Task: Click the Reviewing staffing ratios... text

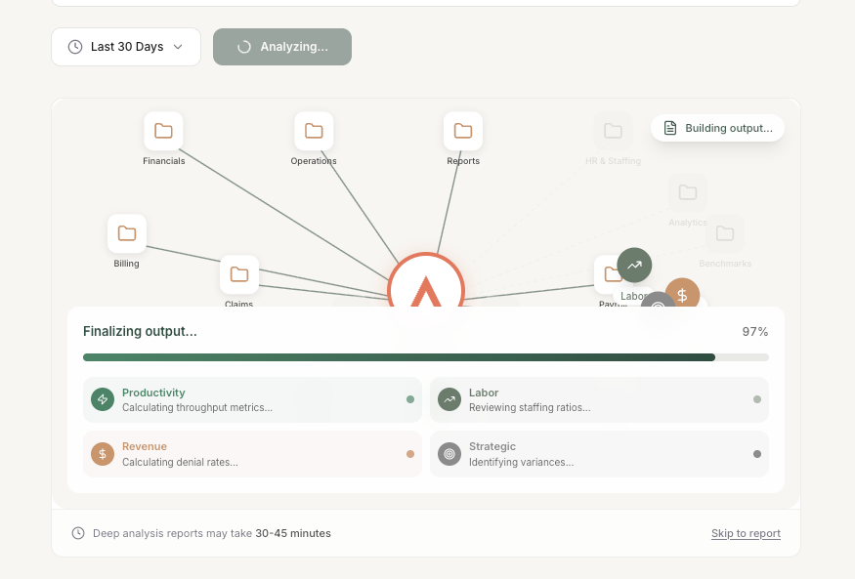Action: pos(530,407)
